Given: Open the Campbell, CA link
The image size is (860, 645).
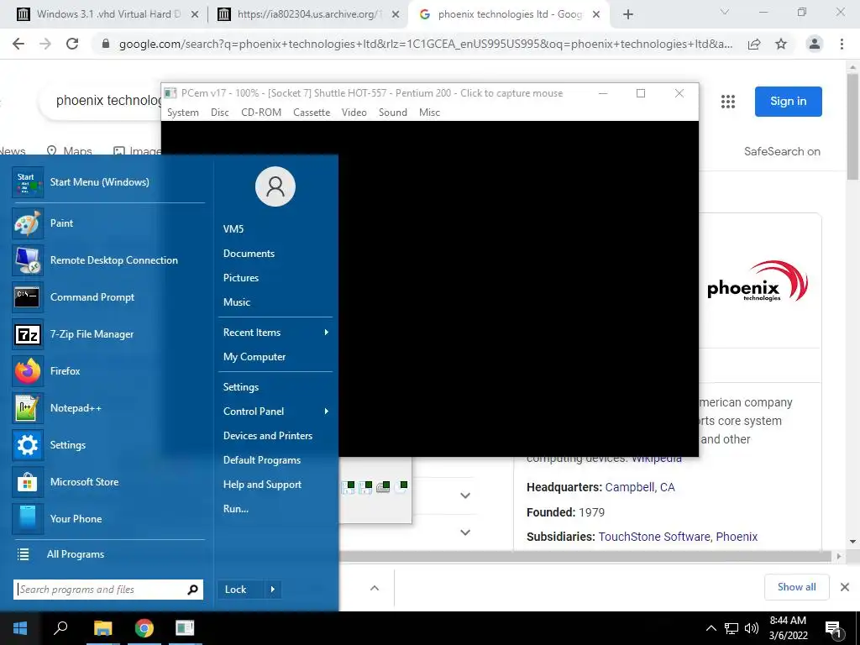Looking at the screenshot, I should coord(639,487).
